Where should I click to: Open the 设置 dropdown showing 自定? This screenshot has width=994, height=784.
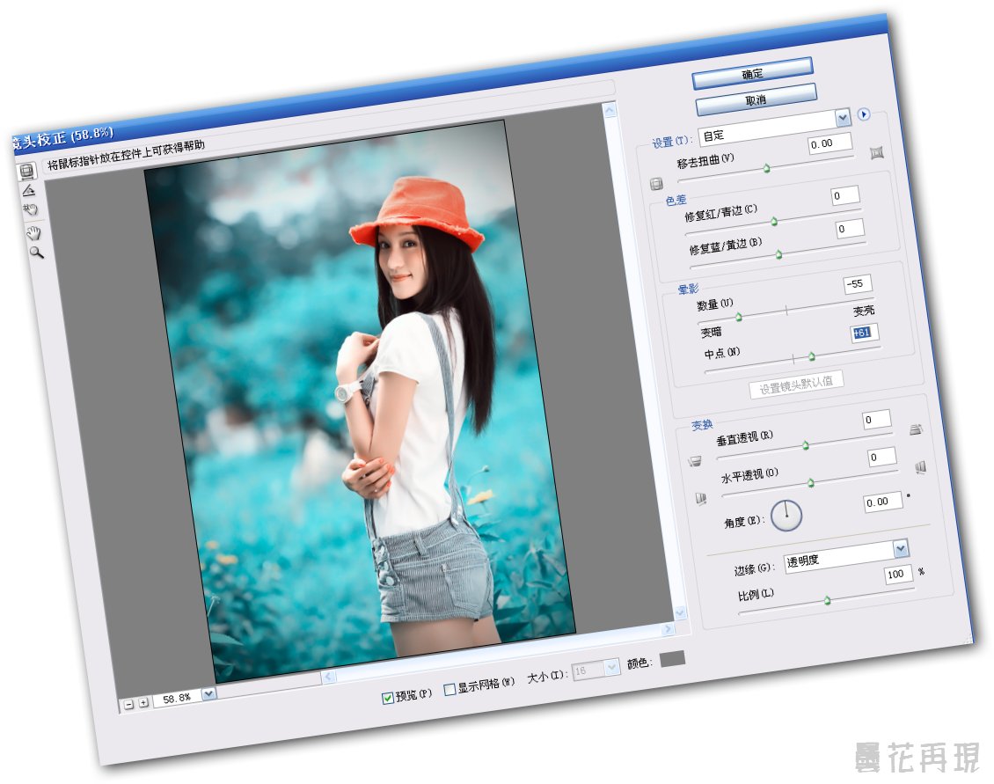pos(773,127)
